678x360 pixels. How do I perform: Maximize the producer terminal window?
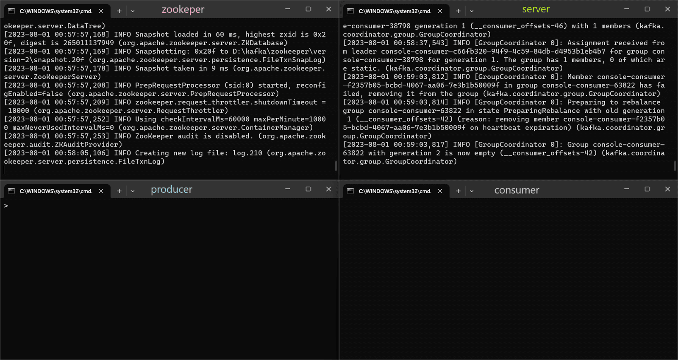pyautogui.click(x=308, y=189)
